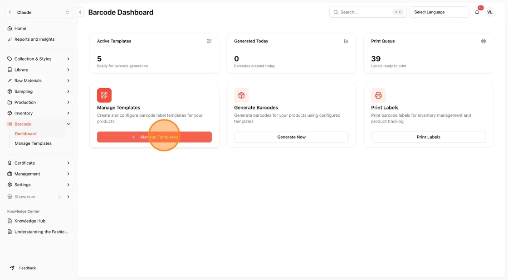Click the red Manage Templates button
Viewport: 508px width, 280px height.
pyautogui.click(x=154, y=137)
